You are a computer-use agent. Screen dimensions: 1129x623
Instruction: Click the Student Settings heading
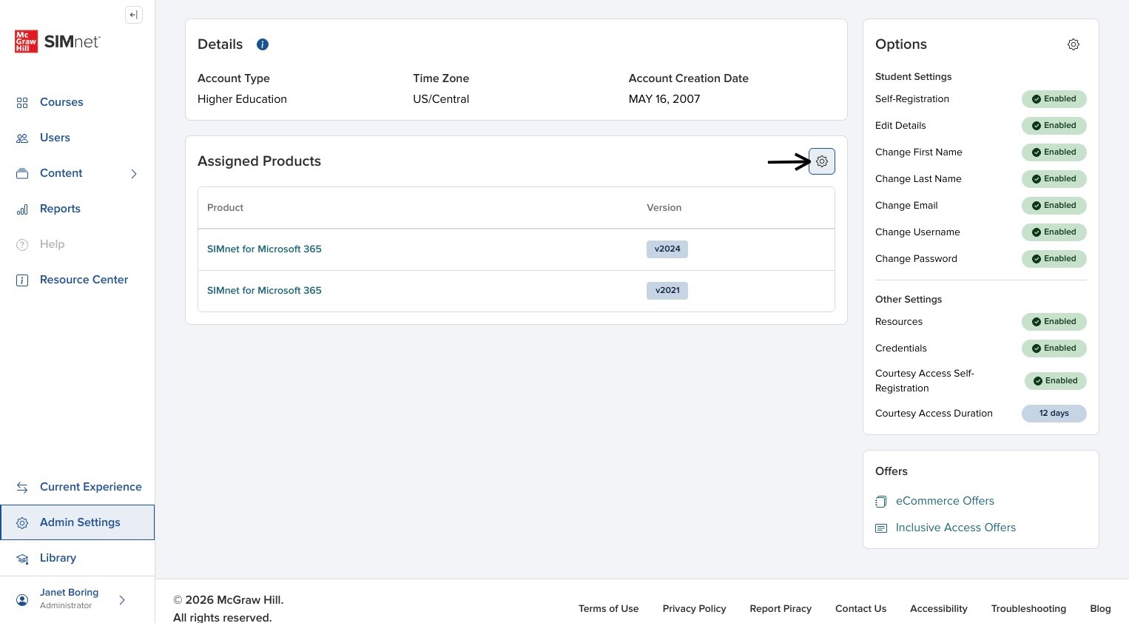913,77
